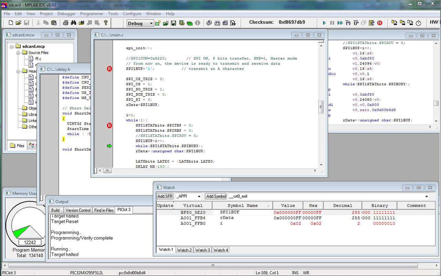441x276 pixels.
Task: Click the Run debugger play icon
Action: [324, 23]
